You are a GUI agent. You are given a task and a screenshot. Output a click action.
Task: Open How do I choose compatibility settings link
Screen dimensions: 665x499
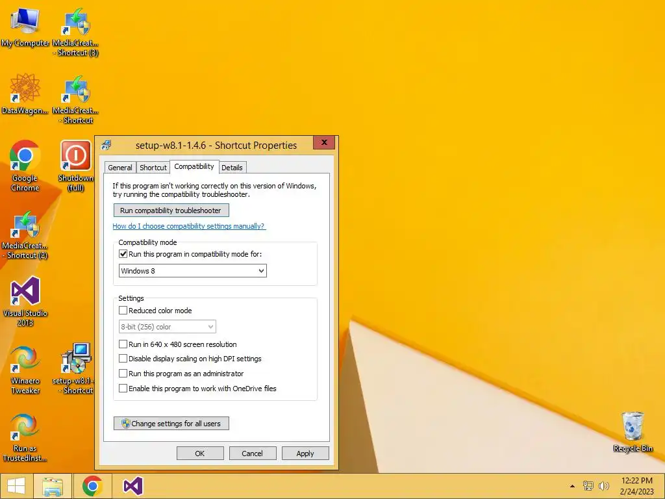pyautogui.click(x=189, y=226)
